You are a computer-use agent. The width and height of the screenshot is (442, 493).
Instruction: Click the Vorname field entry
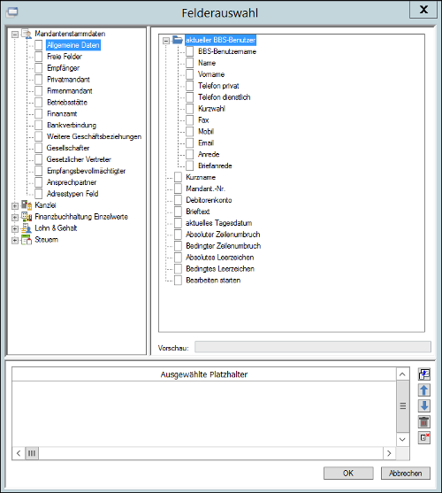[211, 74]
